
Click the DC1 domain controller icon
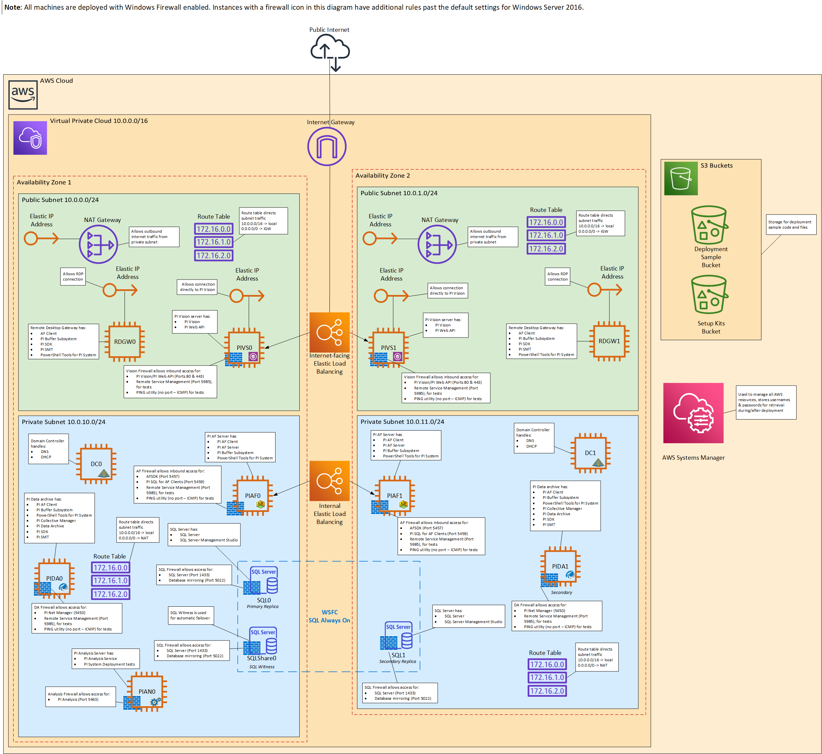tap(590, 453)
